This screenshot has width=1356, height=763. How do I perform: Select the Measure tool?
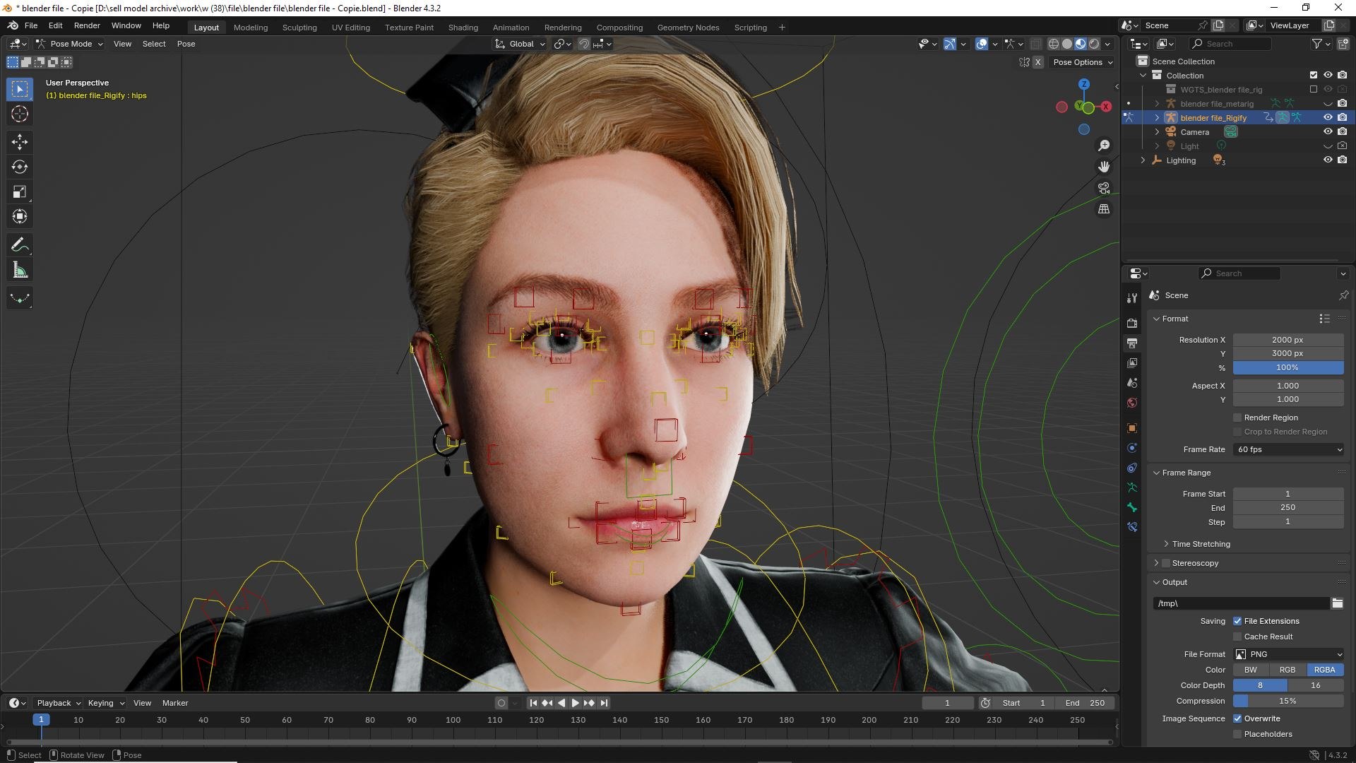(20, 271)
